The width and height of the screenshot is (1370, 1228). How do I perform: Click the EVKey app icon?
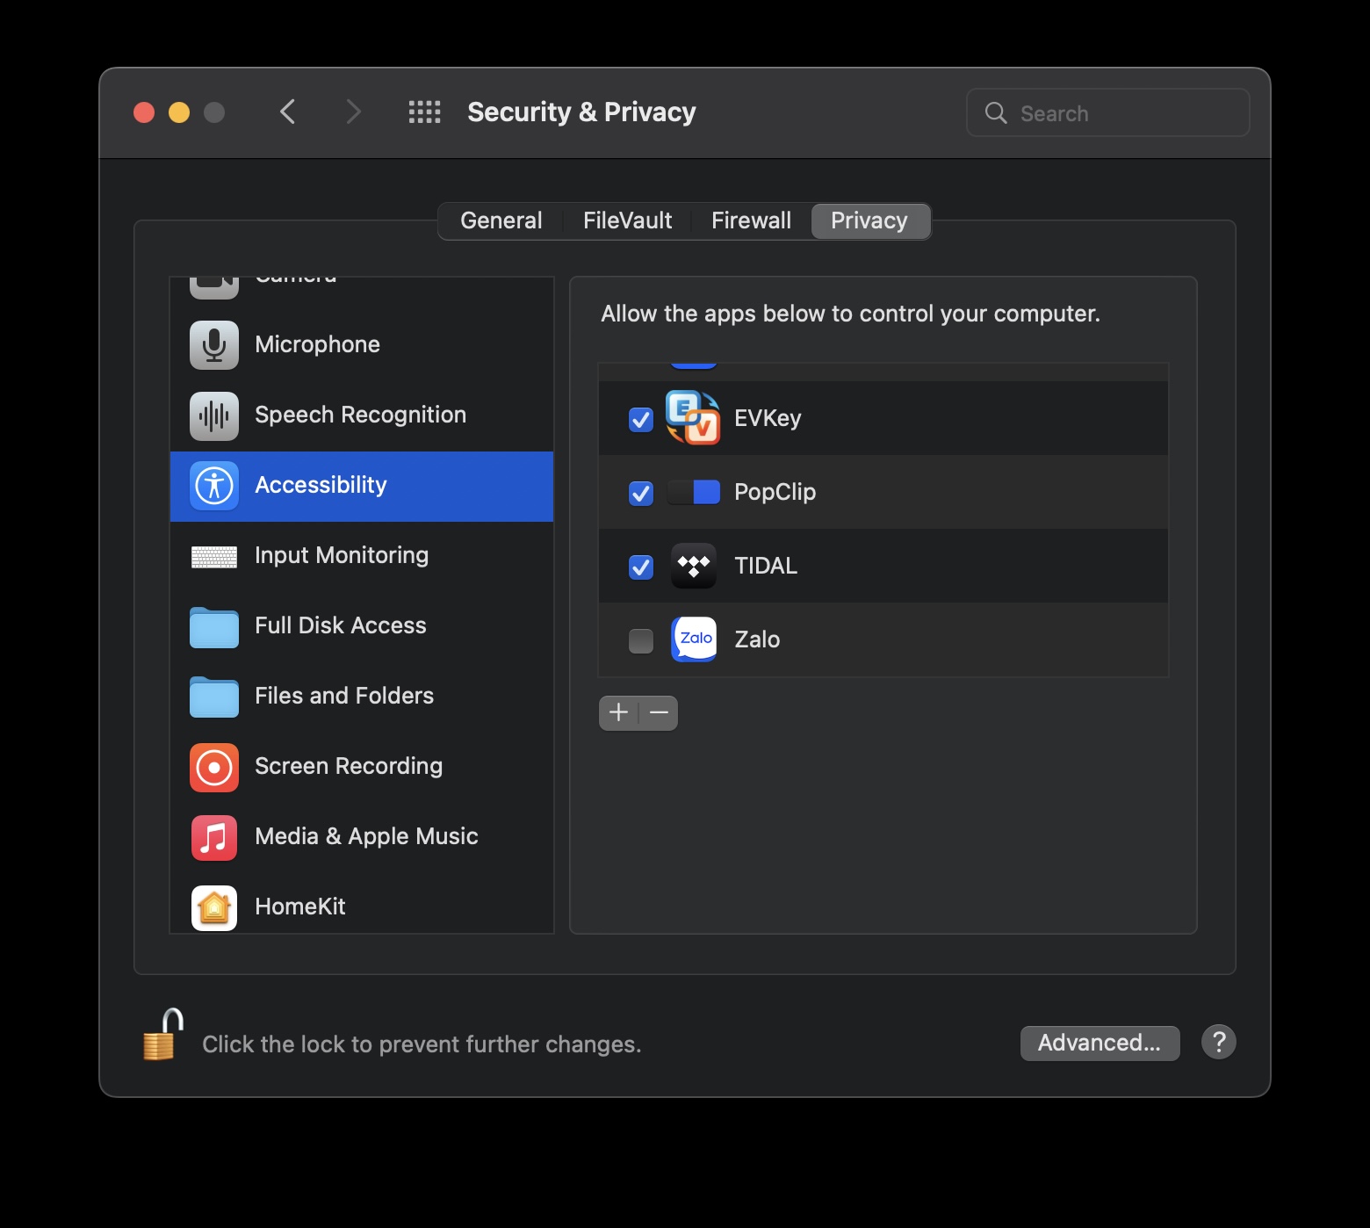pyautogui.click(x=693, y=418)
